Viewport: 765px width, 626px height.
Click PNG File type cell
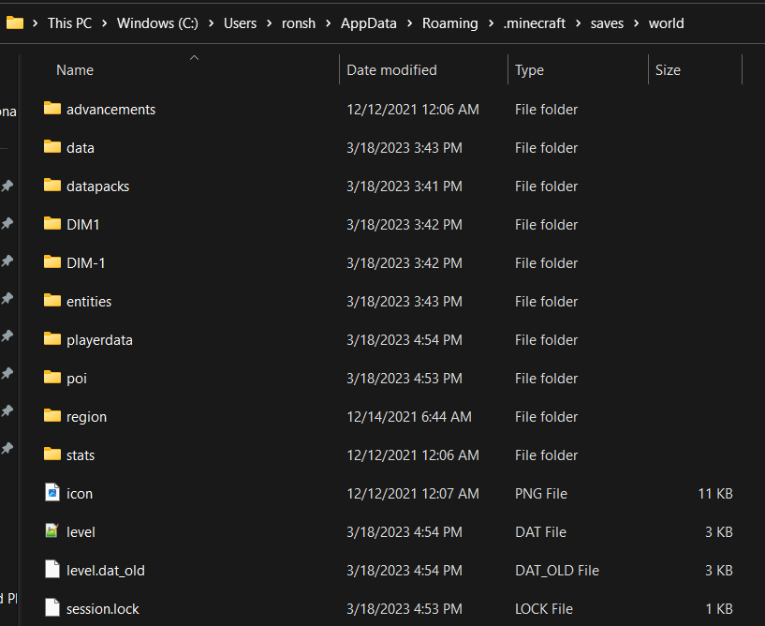coord(541,494)
